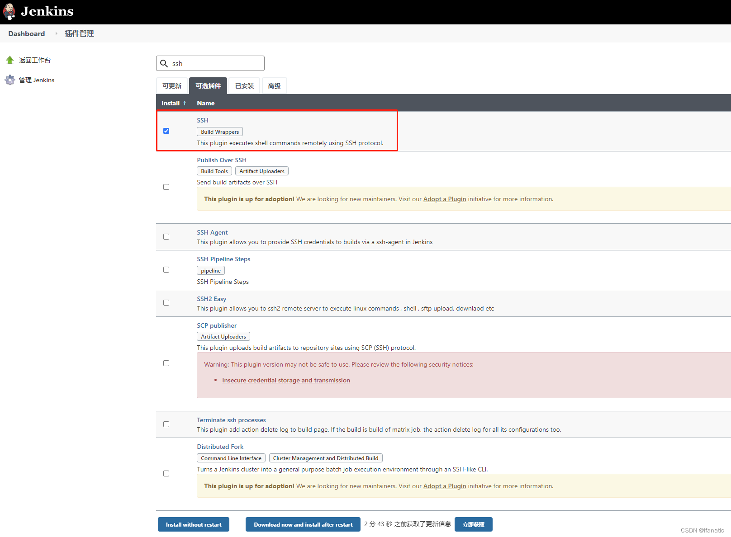Open Adopt a Plugin link under Distributed Fork
This screenshot has height=537, width=731.
(x=445, y=486)
